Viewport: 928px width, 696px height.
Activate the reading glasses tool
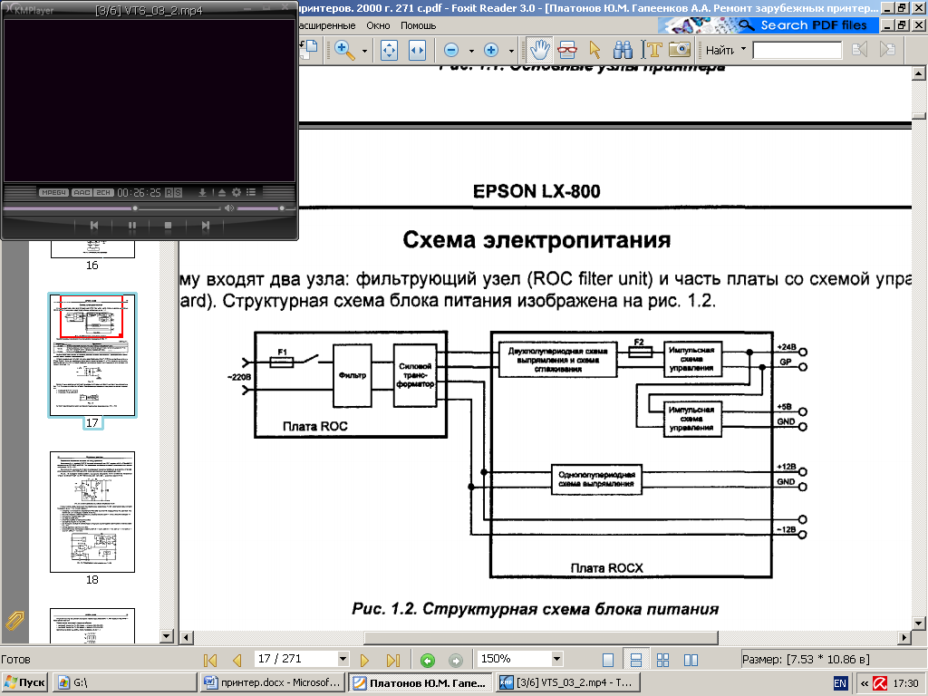click(x=567, y=51)
